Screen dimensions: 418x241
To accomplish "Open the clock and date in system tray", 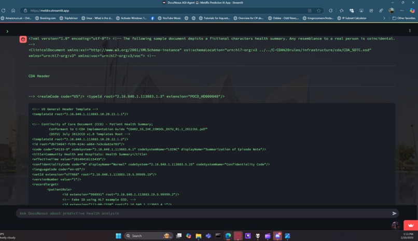I will tap(408, 236).
